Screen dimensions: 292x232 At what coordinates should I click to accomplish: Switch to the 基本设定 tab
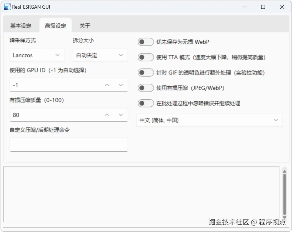point(21,26)
